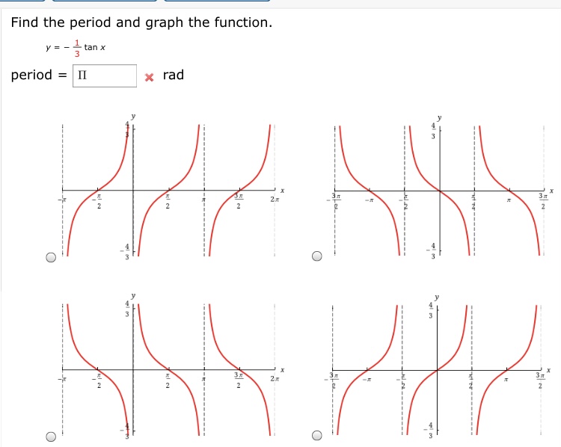
Task: Select radio for increasing graph from -π to 2π
Action: pyautogui.click(x=51, y=257)
